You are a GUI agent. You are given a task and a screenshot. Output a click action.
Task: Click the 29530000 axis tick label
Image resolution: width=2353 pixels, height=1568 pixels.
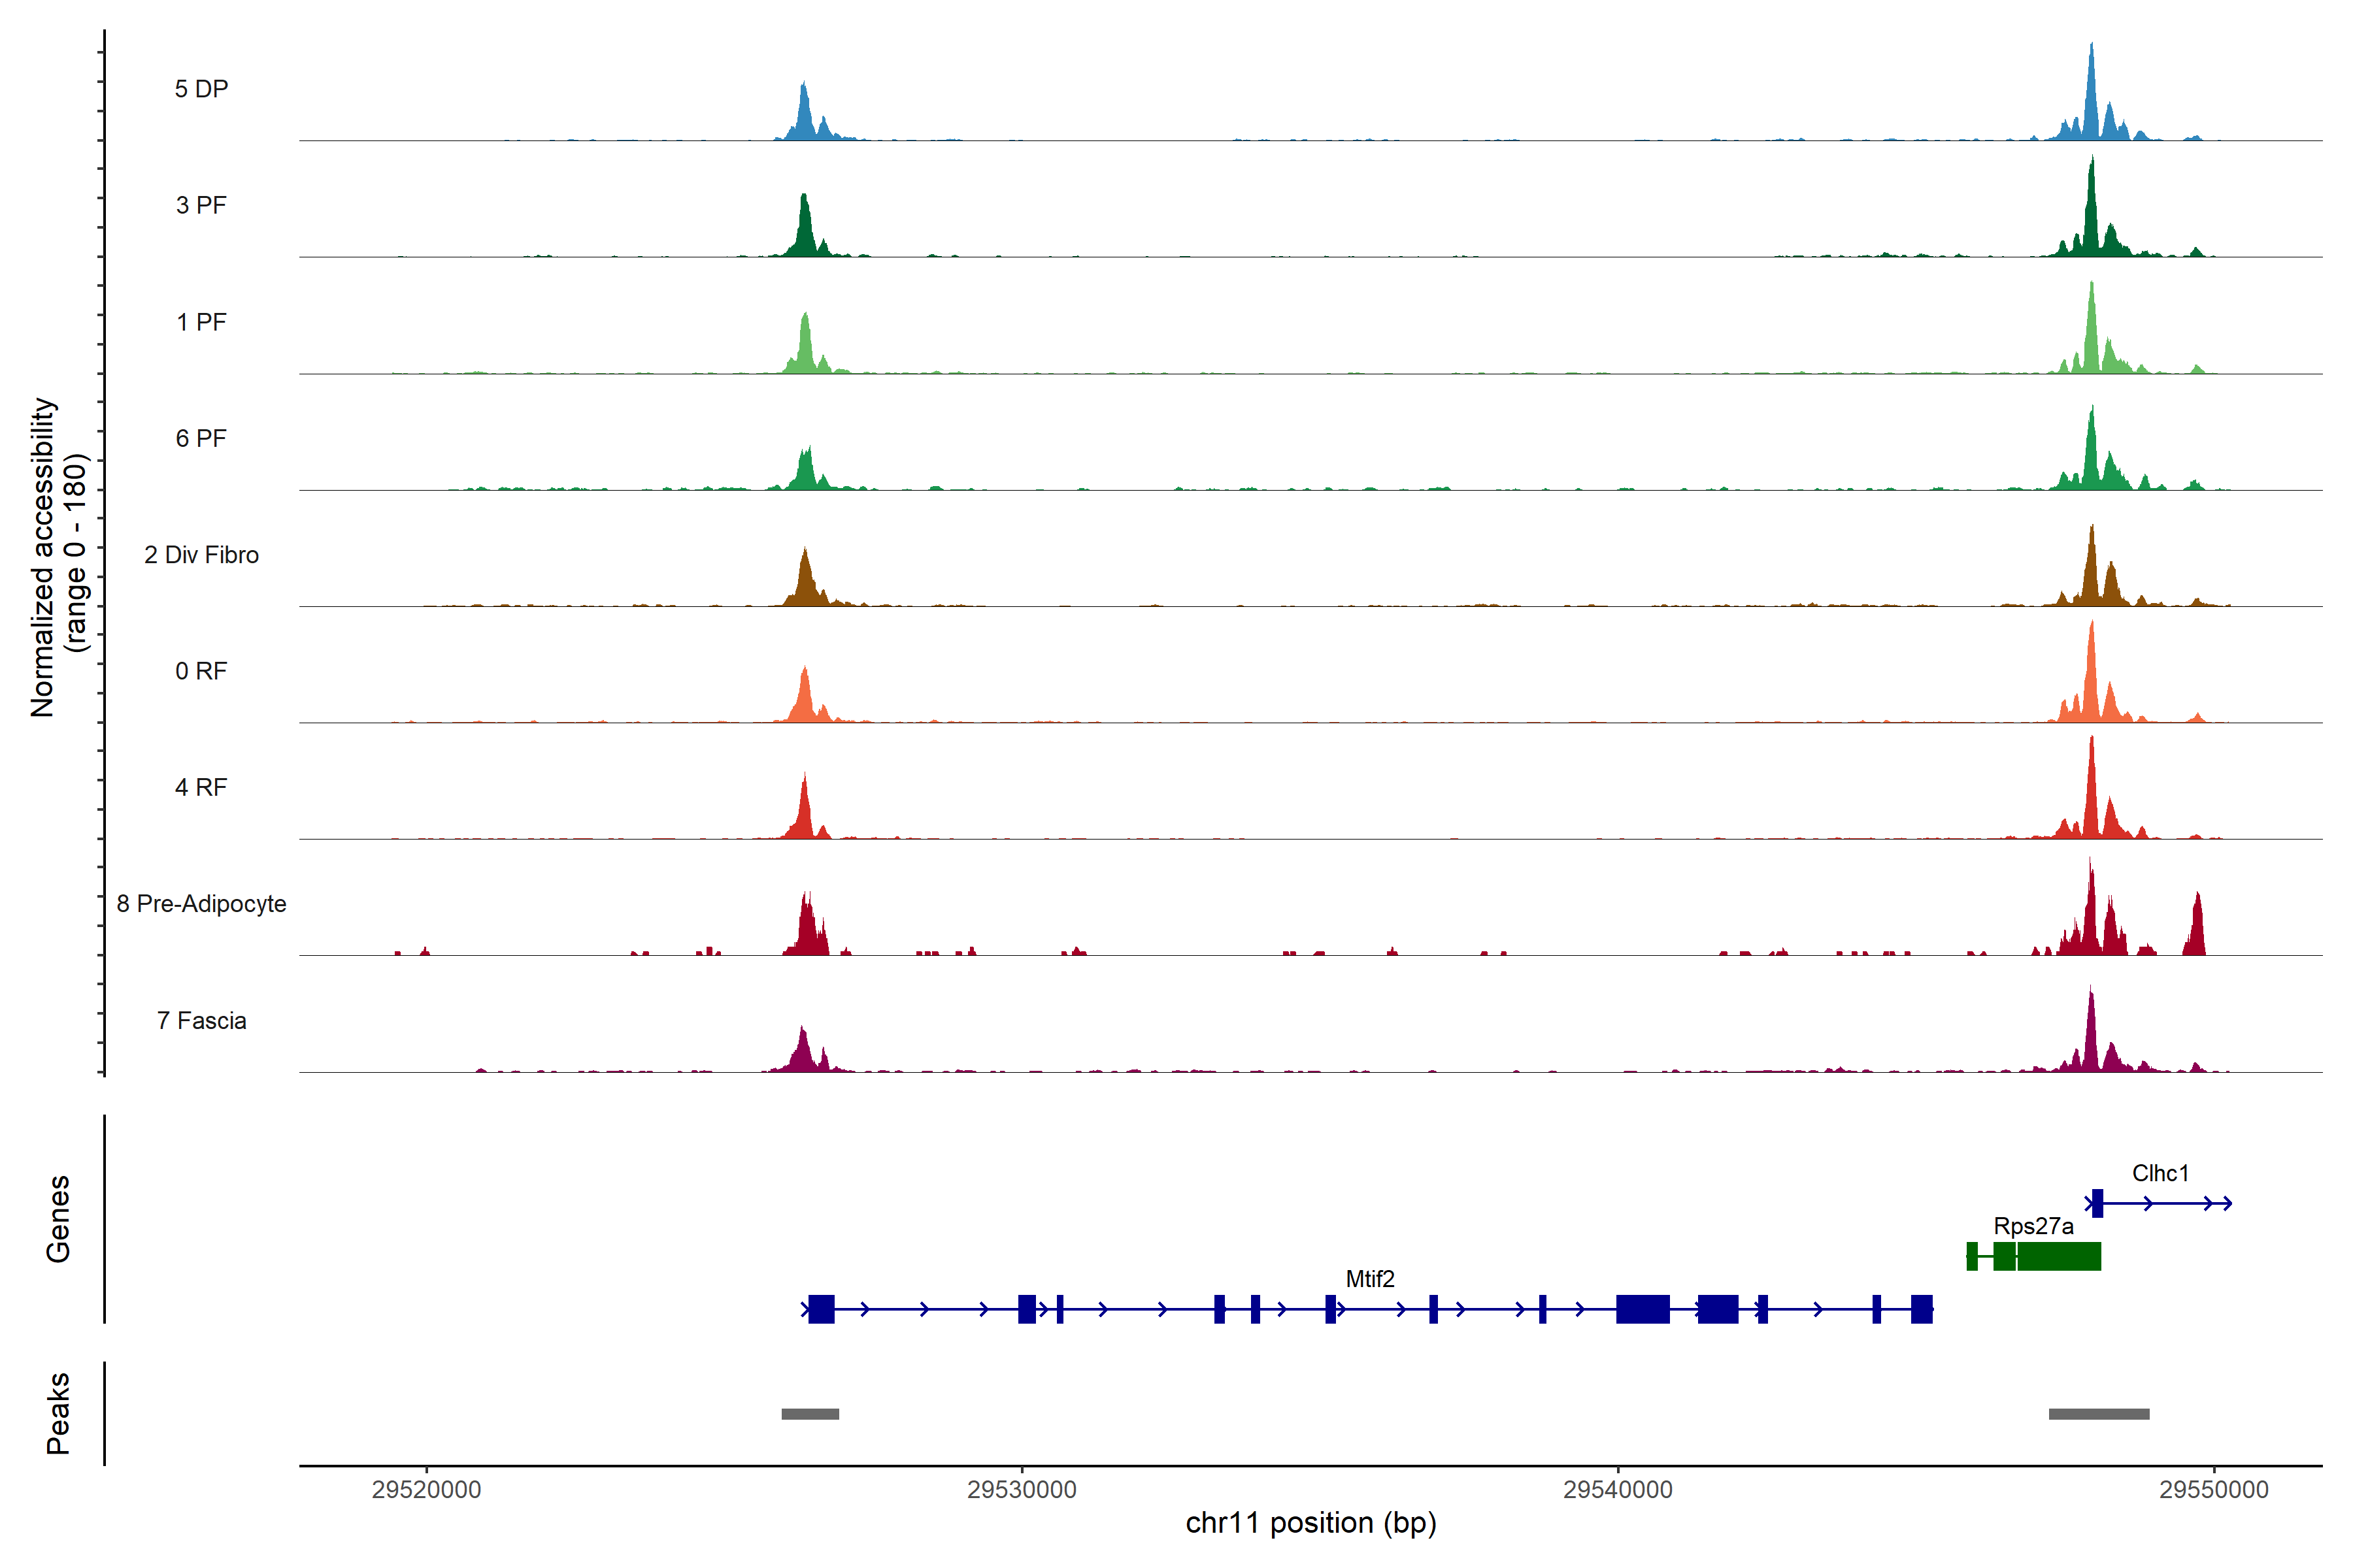[x=1022, y=1489]
